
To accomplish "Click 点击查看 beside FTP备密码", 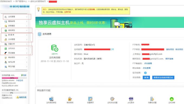I will pos(148,64).
